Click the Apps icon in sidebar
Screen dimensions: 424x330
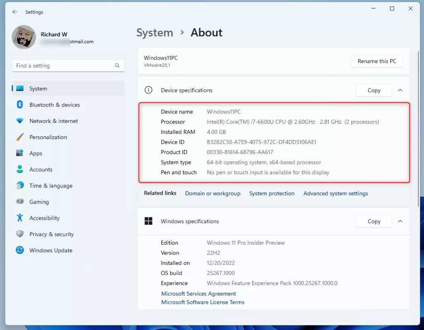(x=20, y=153)
